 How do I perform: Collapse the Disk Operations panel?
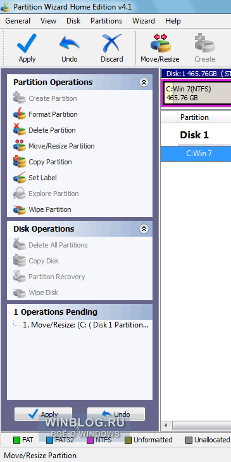pyautogui.click(x=144, y=229)
